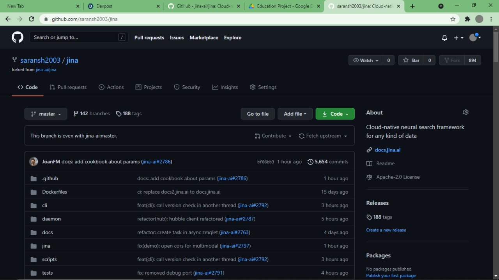Switch to the Pull requests repo tab
The width and height of the screenshot is (499, 280).
tap(68, 87)
